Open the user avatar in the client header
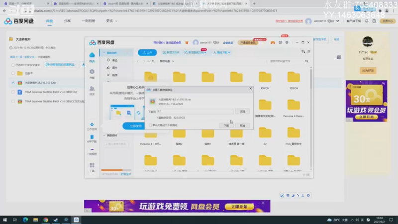398x224 pixels. point(196,42)
